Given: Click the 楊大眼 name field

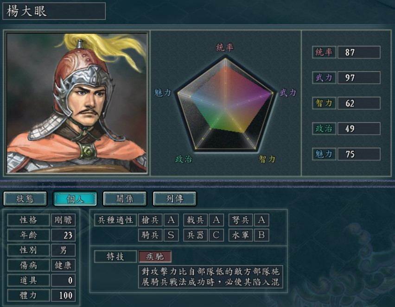Looking at the screenshot, I should [x=54, y=11].
